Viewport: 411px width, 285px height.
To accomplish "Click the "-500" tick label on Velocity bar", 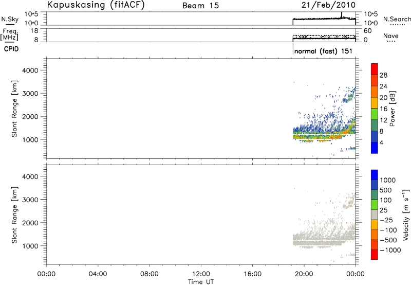I will pos(388,240).
